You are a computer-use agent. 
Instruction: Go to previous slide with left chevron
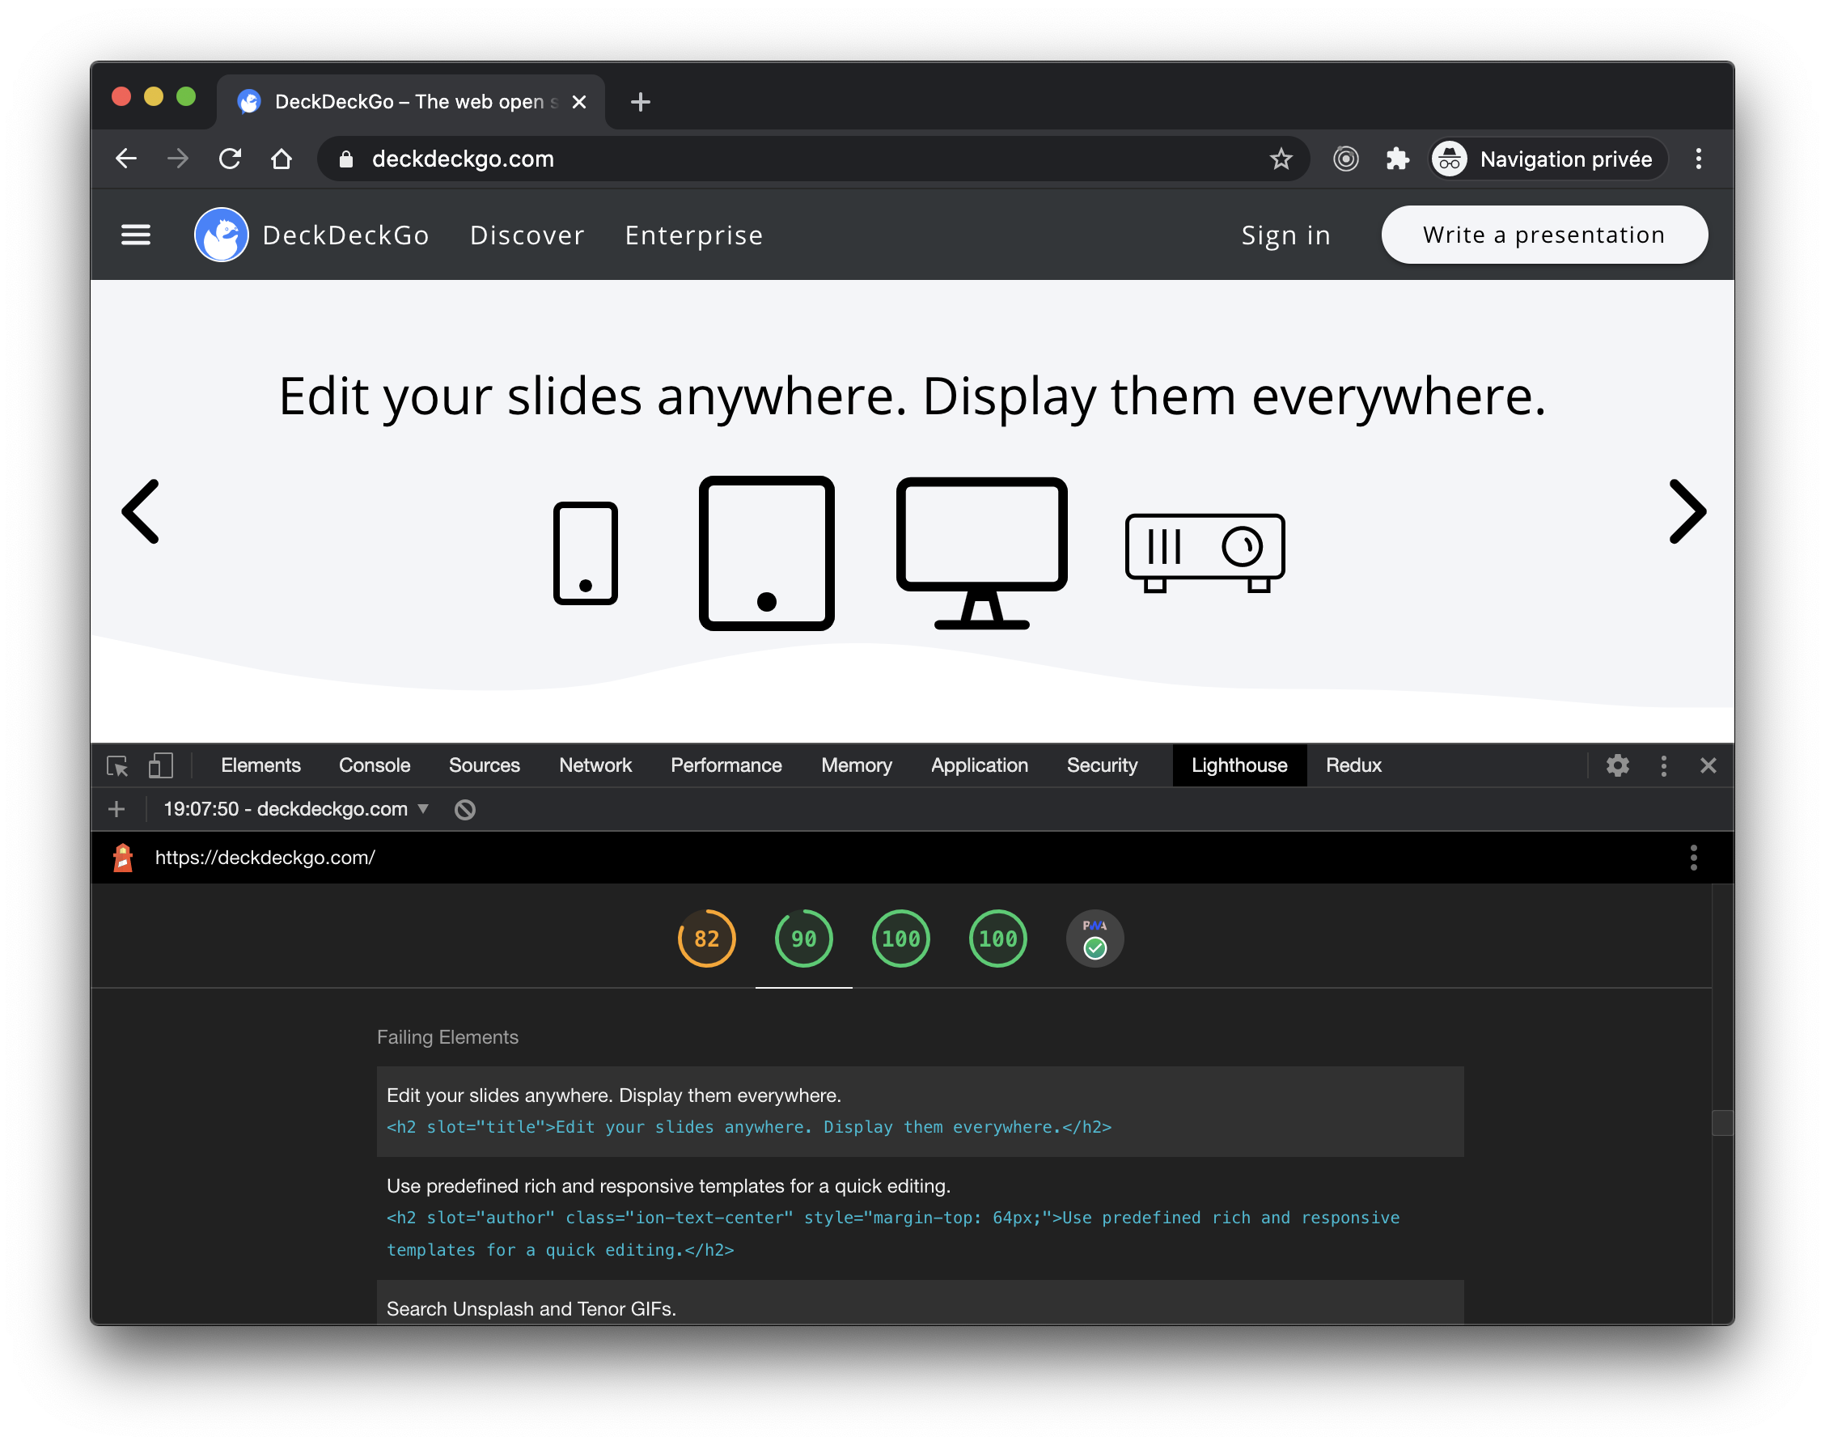click(x=142, y=512)
